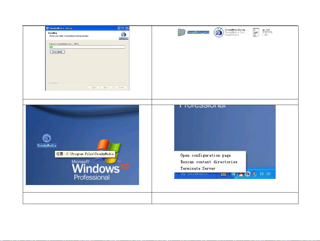Click the installer's extraction progress bar
This screenshot has height=241, width=320.
click(87, 47)
